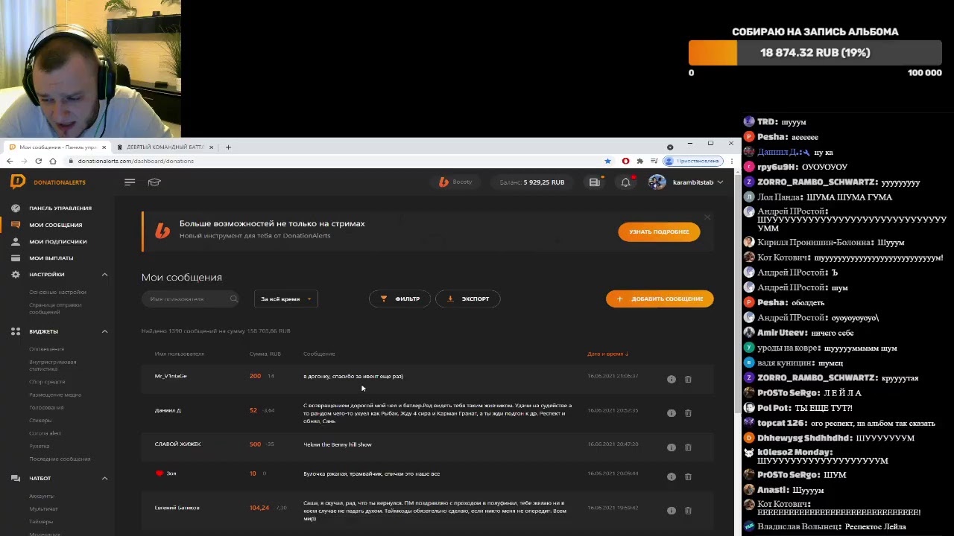Go to browser home page

[x=53, y=161]
